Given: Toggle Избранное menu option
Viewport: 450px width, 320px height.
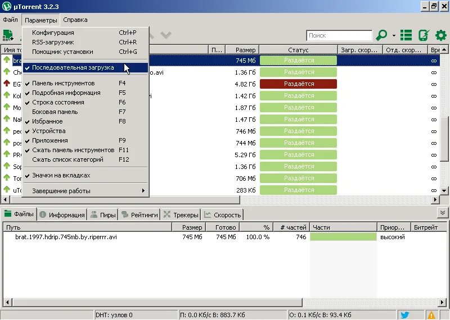Looking at the screenshot, I should coord(85,121).
